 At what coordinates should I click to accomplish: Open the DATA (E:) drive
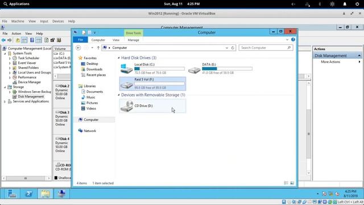coord(220,68)
